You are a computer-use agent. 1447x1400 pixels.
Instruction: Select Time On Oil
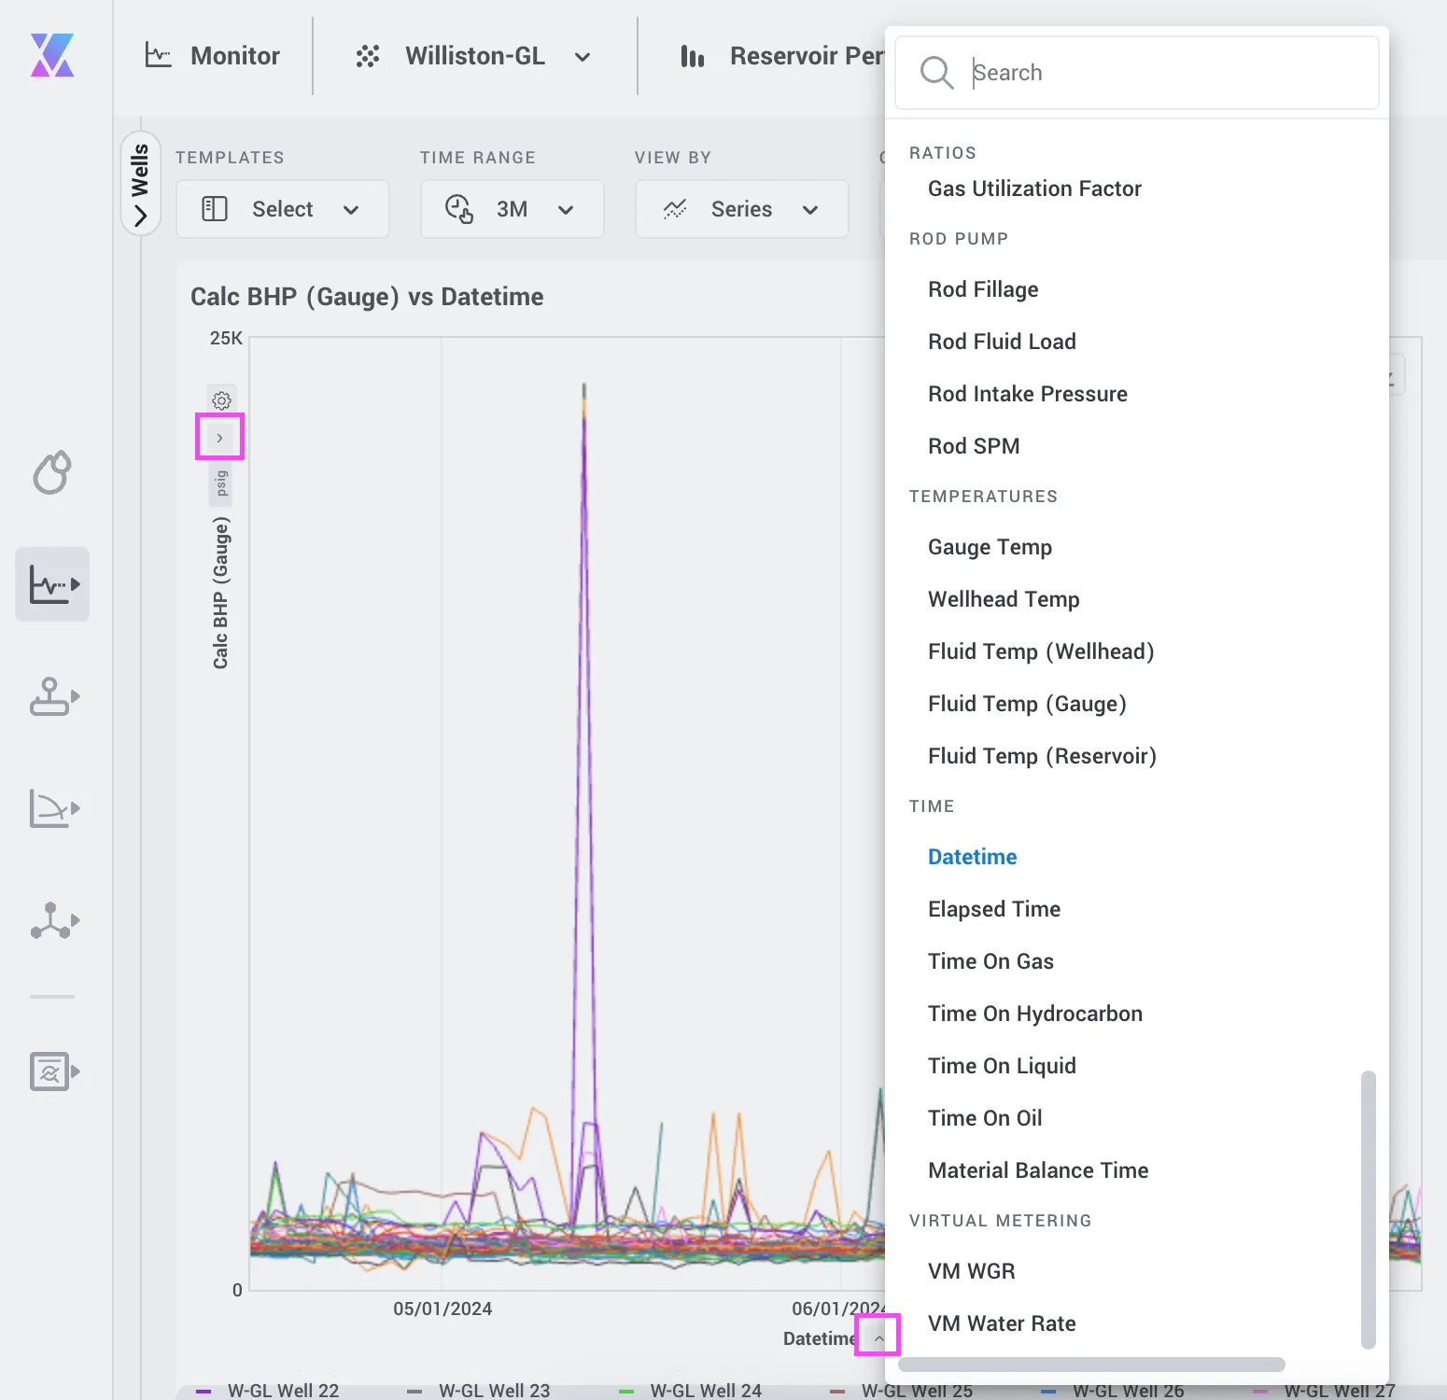(x=985, y=1118)
